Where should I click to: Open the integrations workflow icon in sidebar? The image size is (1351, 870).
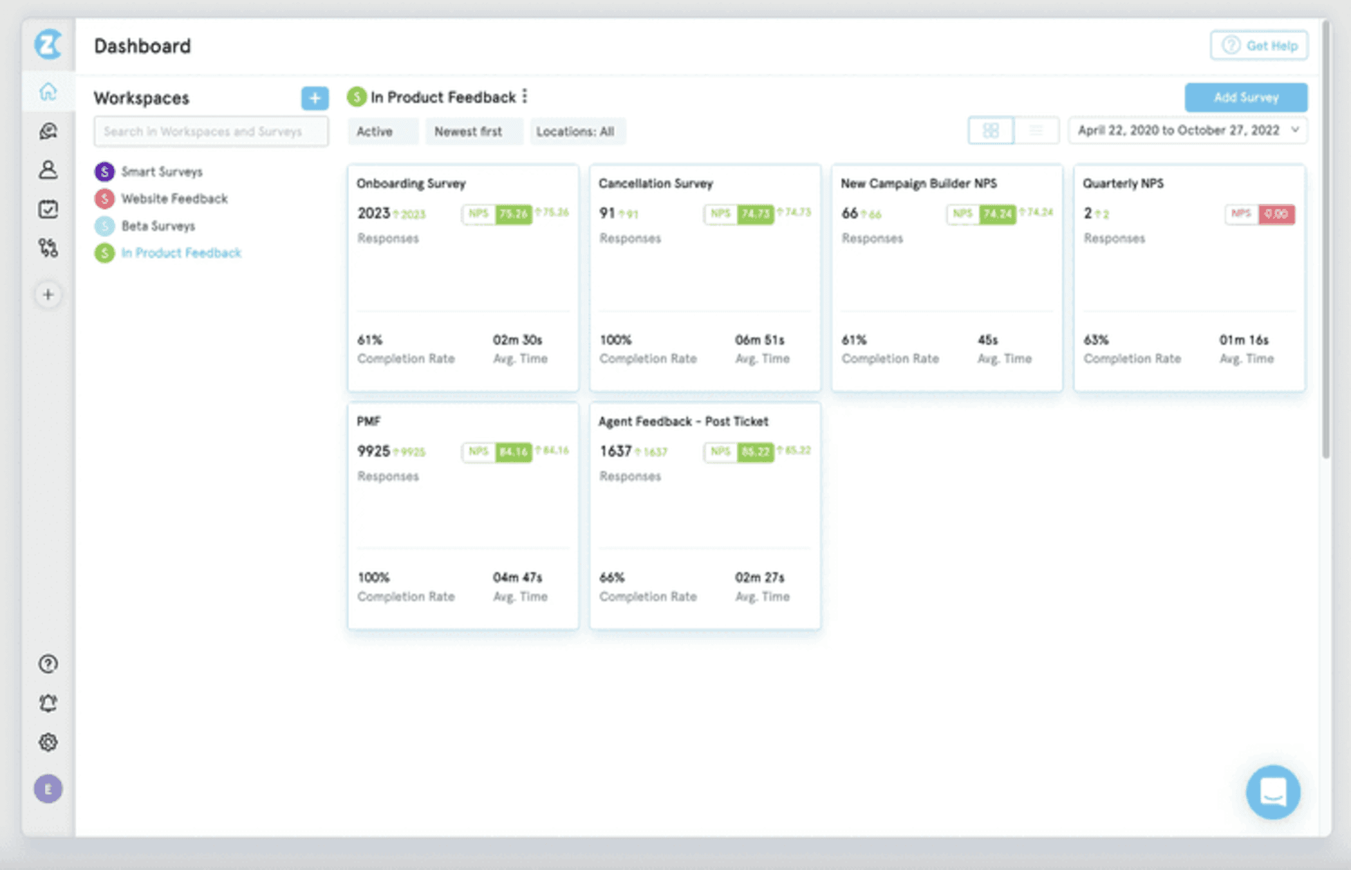(48, 248)
